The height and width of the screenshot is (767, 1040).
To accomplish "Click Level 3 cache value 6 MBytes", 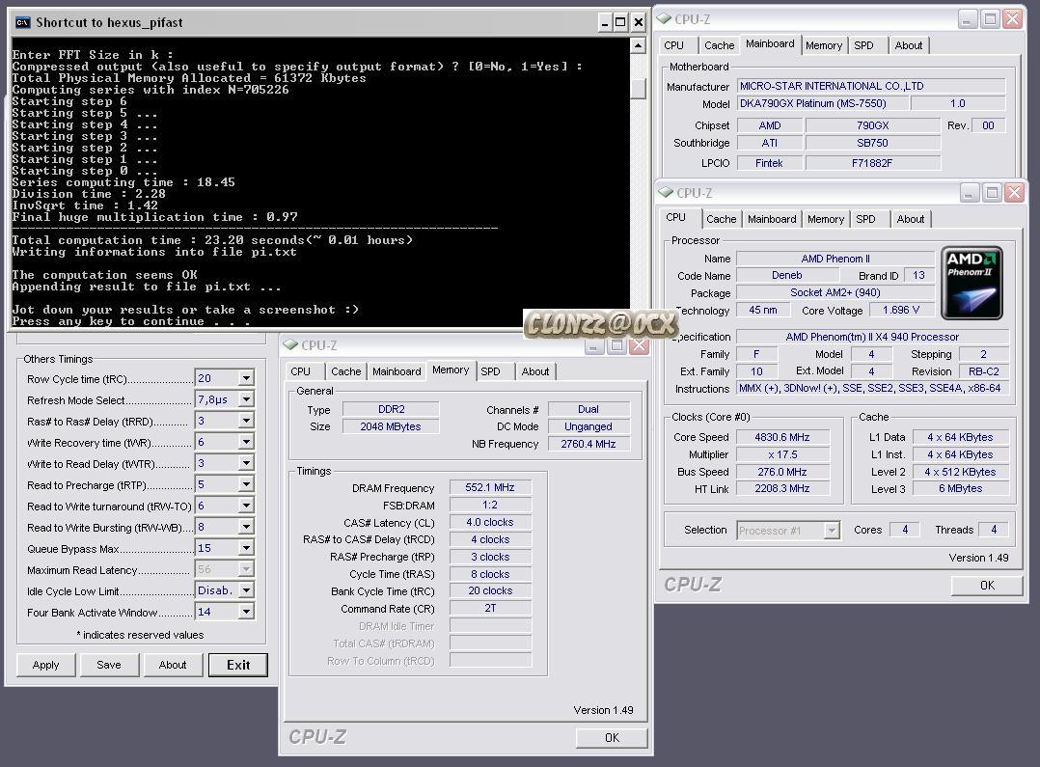I will [x=961, y=488].
